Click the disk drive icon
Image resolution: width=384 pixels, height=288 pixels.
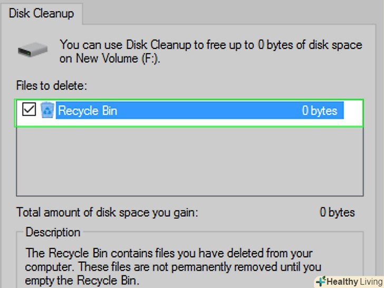pyautogui.click(x=33, y=51)
